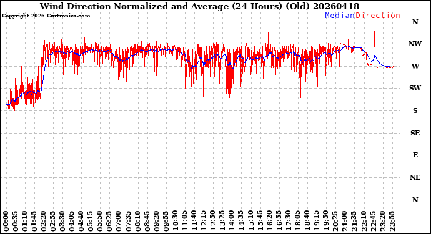Click the 08:10 time label
This screenshot has height=234, width=431.
(x=137, y=221)
